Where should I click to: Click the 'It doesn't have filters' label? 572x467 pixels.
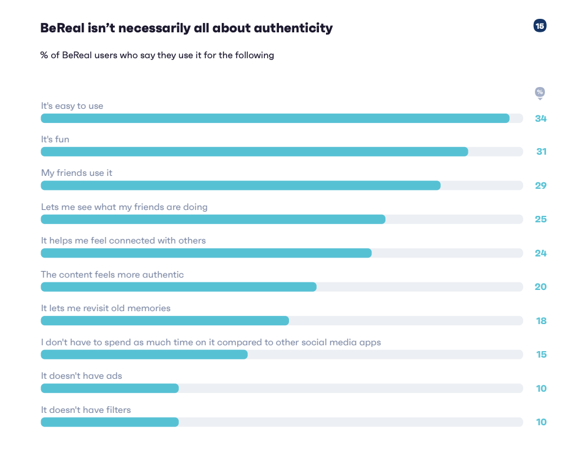coord(86,410)
